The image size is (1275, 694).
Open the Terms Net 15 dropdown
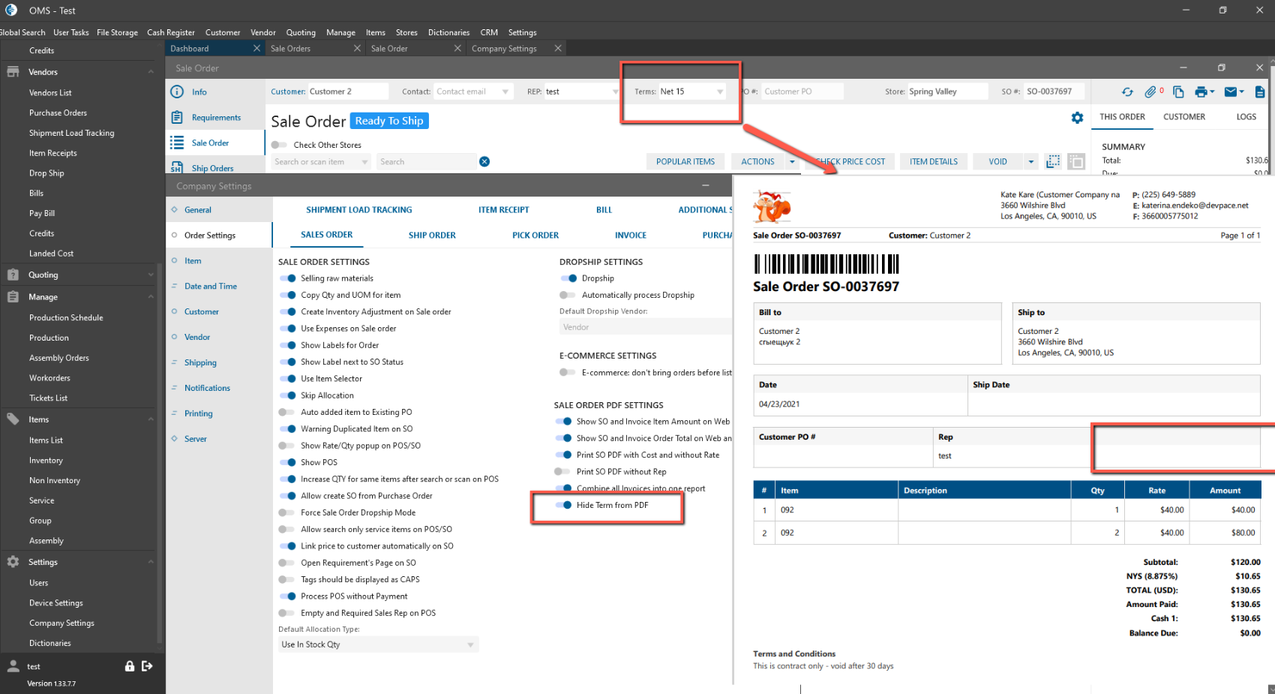719,92
